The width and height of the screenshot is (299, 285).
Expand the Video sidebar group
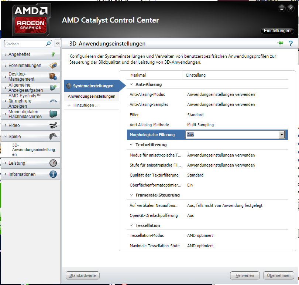(6, 125)
